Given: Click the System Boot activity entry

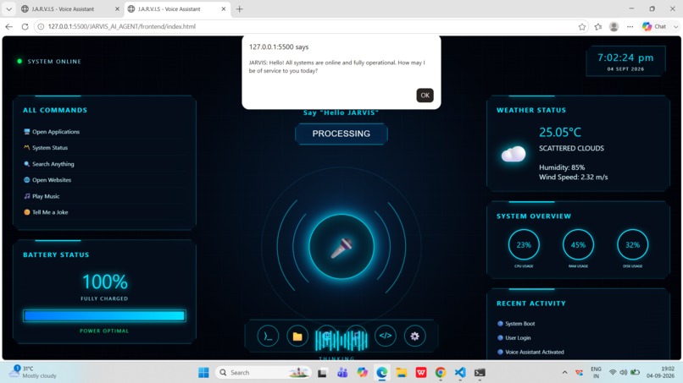Looking at the screenshot, I should [x=516, y=324].
